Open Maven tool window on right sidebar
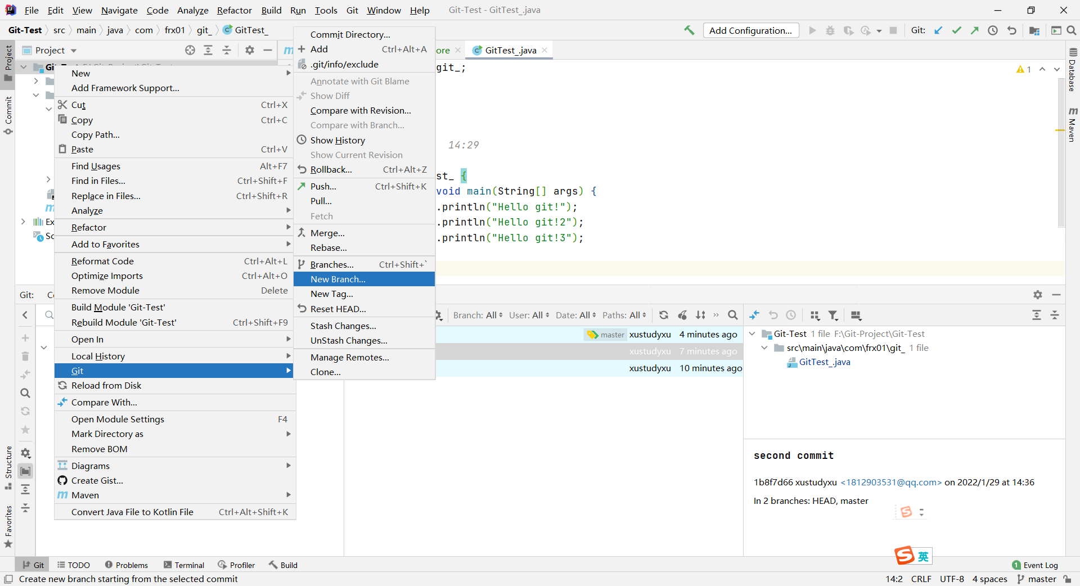1080x586 pixels. [x=1073, y=124]
